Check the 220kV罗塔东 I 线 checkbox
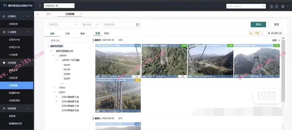The width and height of the screenshot is (292, 130). tap(59, 106)
